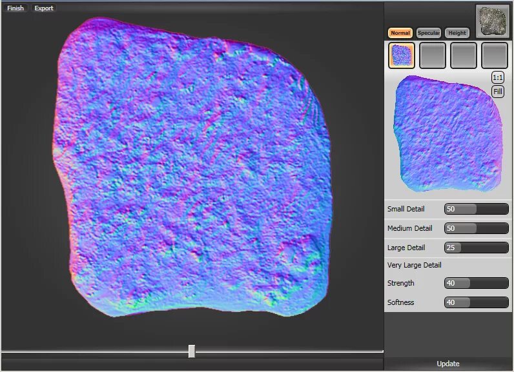514x372 pixels.
Task: Switch to the Specular map tab
Action: (429, 33)
